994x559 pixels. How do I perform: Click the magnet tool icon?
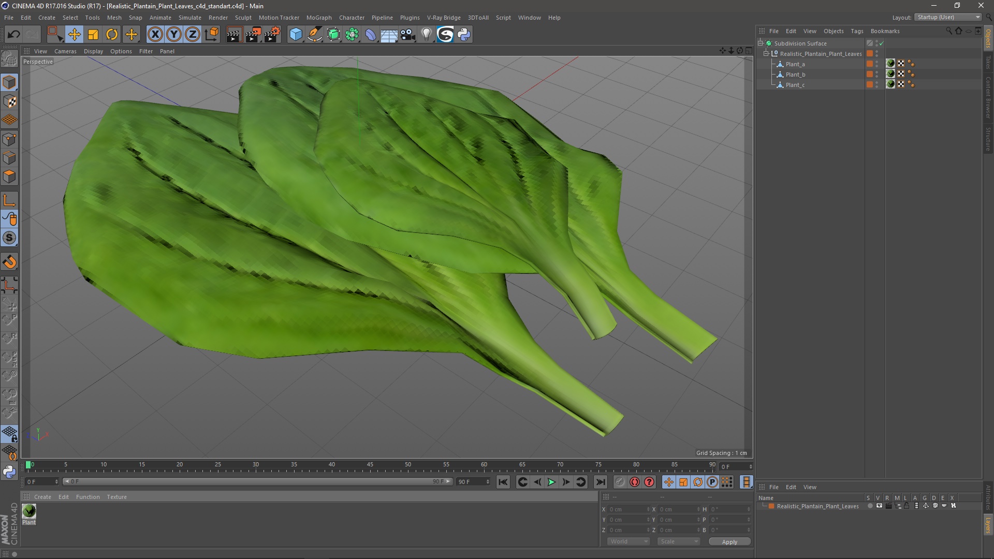coord(9,262)
